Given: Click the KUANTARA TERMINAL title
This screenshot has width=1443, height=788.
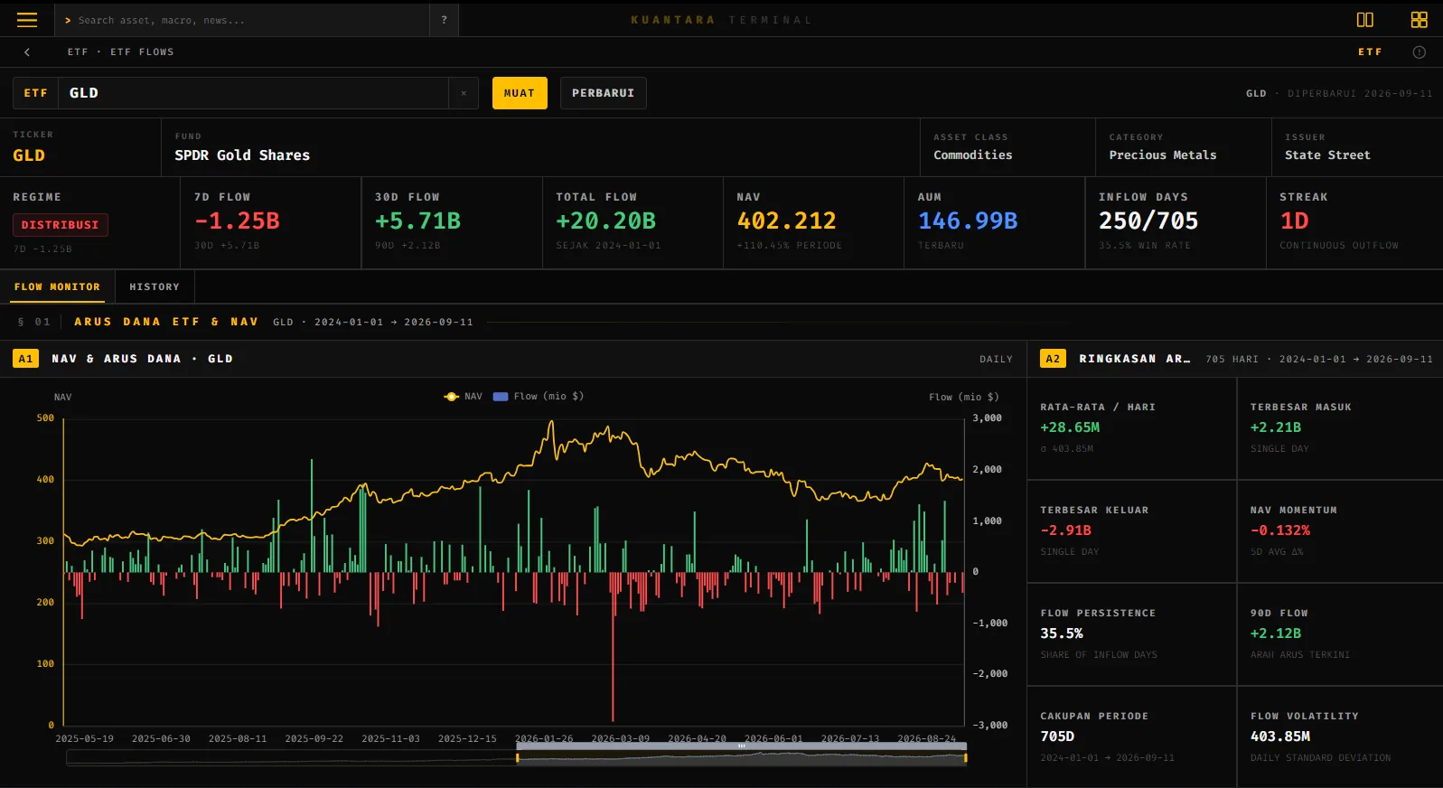Looking at the screenshot, I should [721, 20].
